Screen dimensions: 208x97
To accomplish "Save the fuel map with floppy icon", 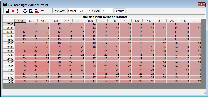I will (7, 11).
